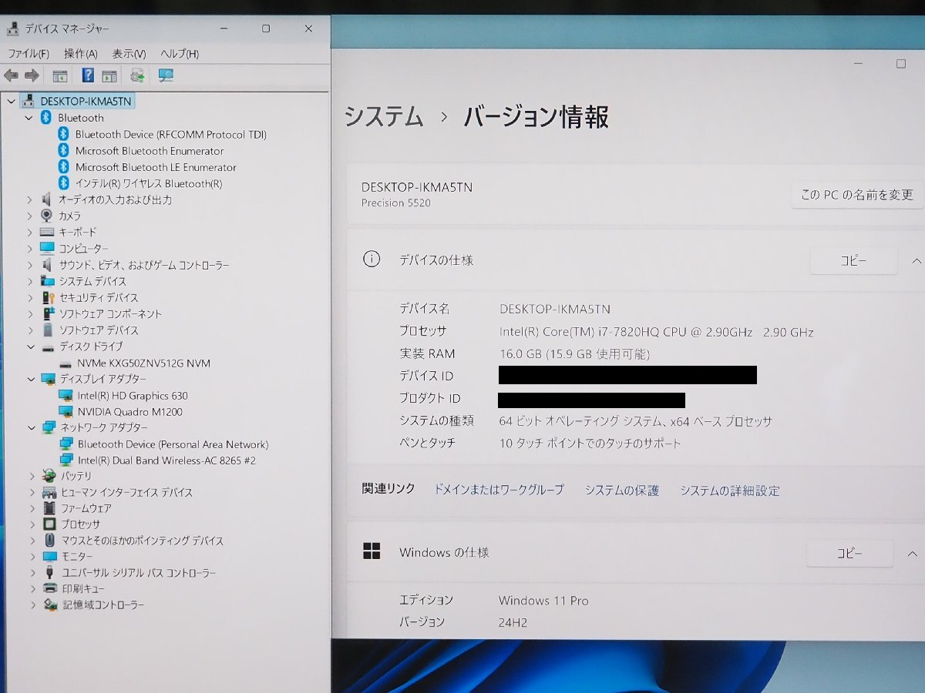The height and width of the screenshot is (693, 925).
Task: Click the Back arrow in Device Manager toolbar
Action: pyautogui.click(x=11, y=75)
